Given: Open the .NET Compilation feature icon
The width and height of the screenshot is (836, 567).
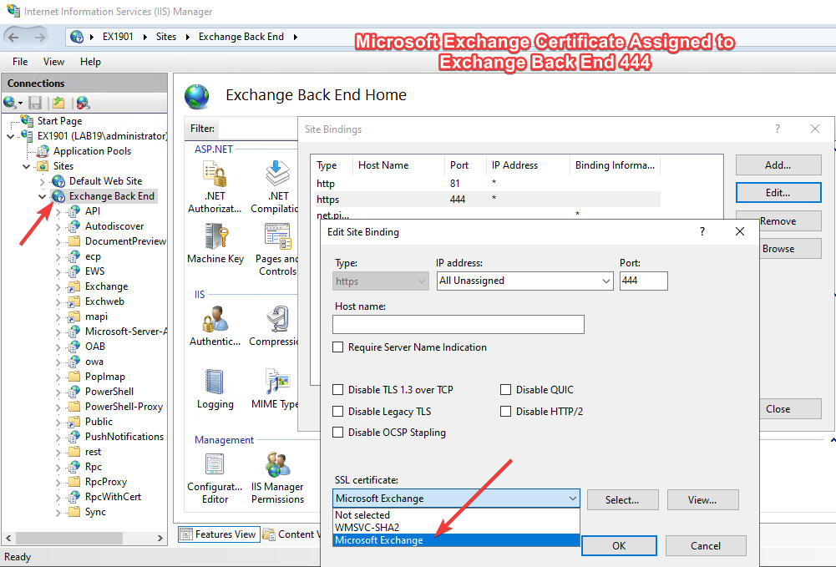Looking at the screenshot, I should click(x=278, y=174).
